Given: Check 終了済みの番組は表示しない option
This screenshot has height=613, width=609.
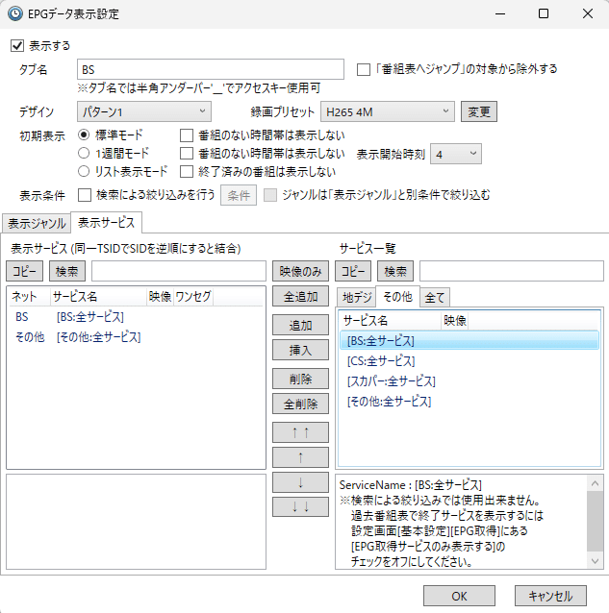Looking at the screenshot, I should [187, 172].
